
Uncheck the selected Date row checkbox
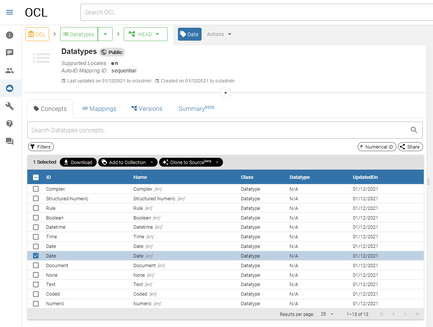[36, 256]
